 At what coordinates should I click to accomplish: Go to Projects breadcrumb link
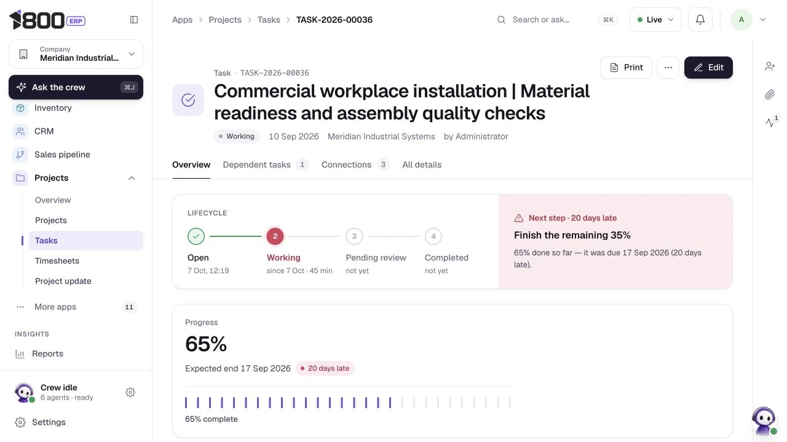(x=225, y=20)
